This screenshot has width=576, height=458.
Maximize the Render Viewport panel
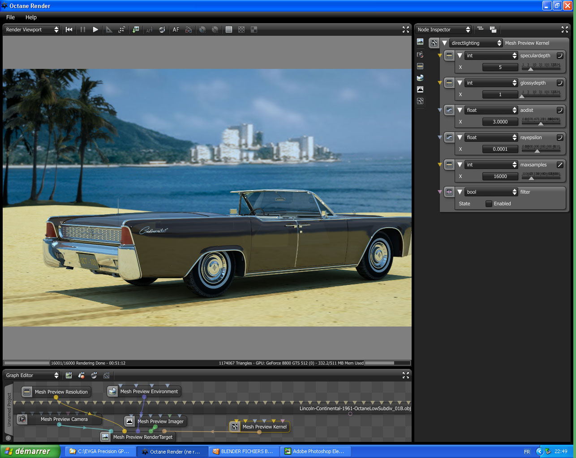tap(406, 30)
